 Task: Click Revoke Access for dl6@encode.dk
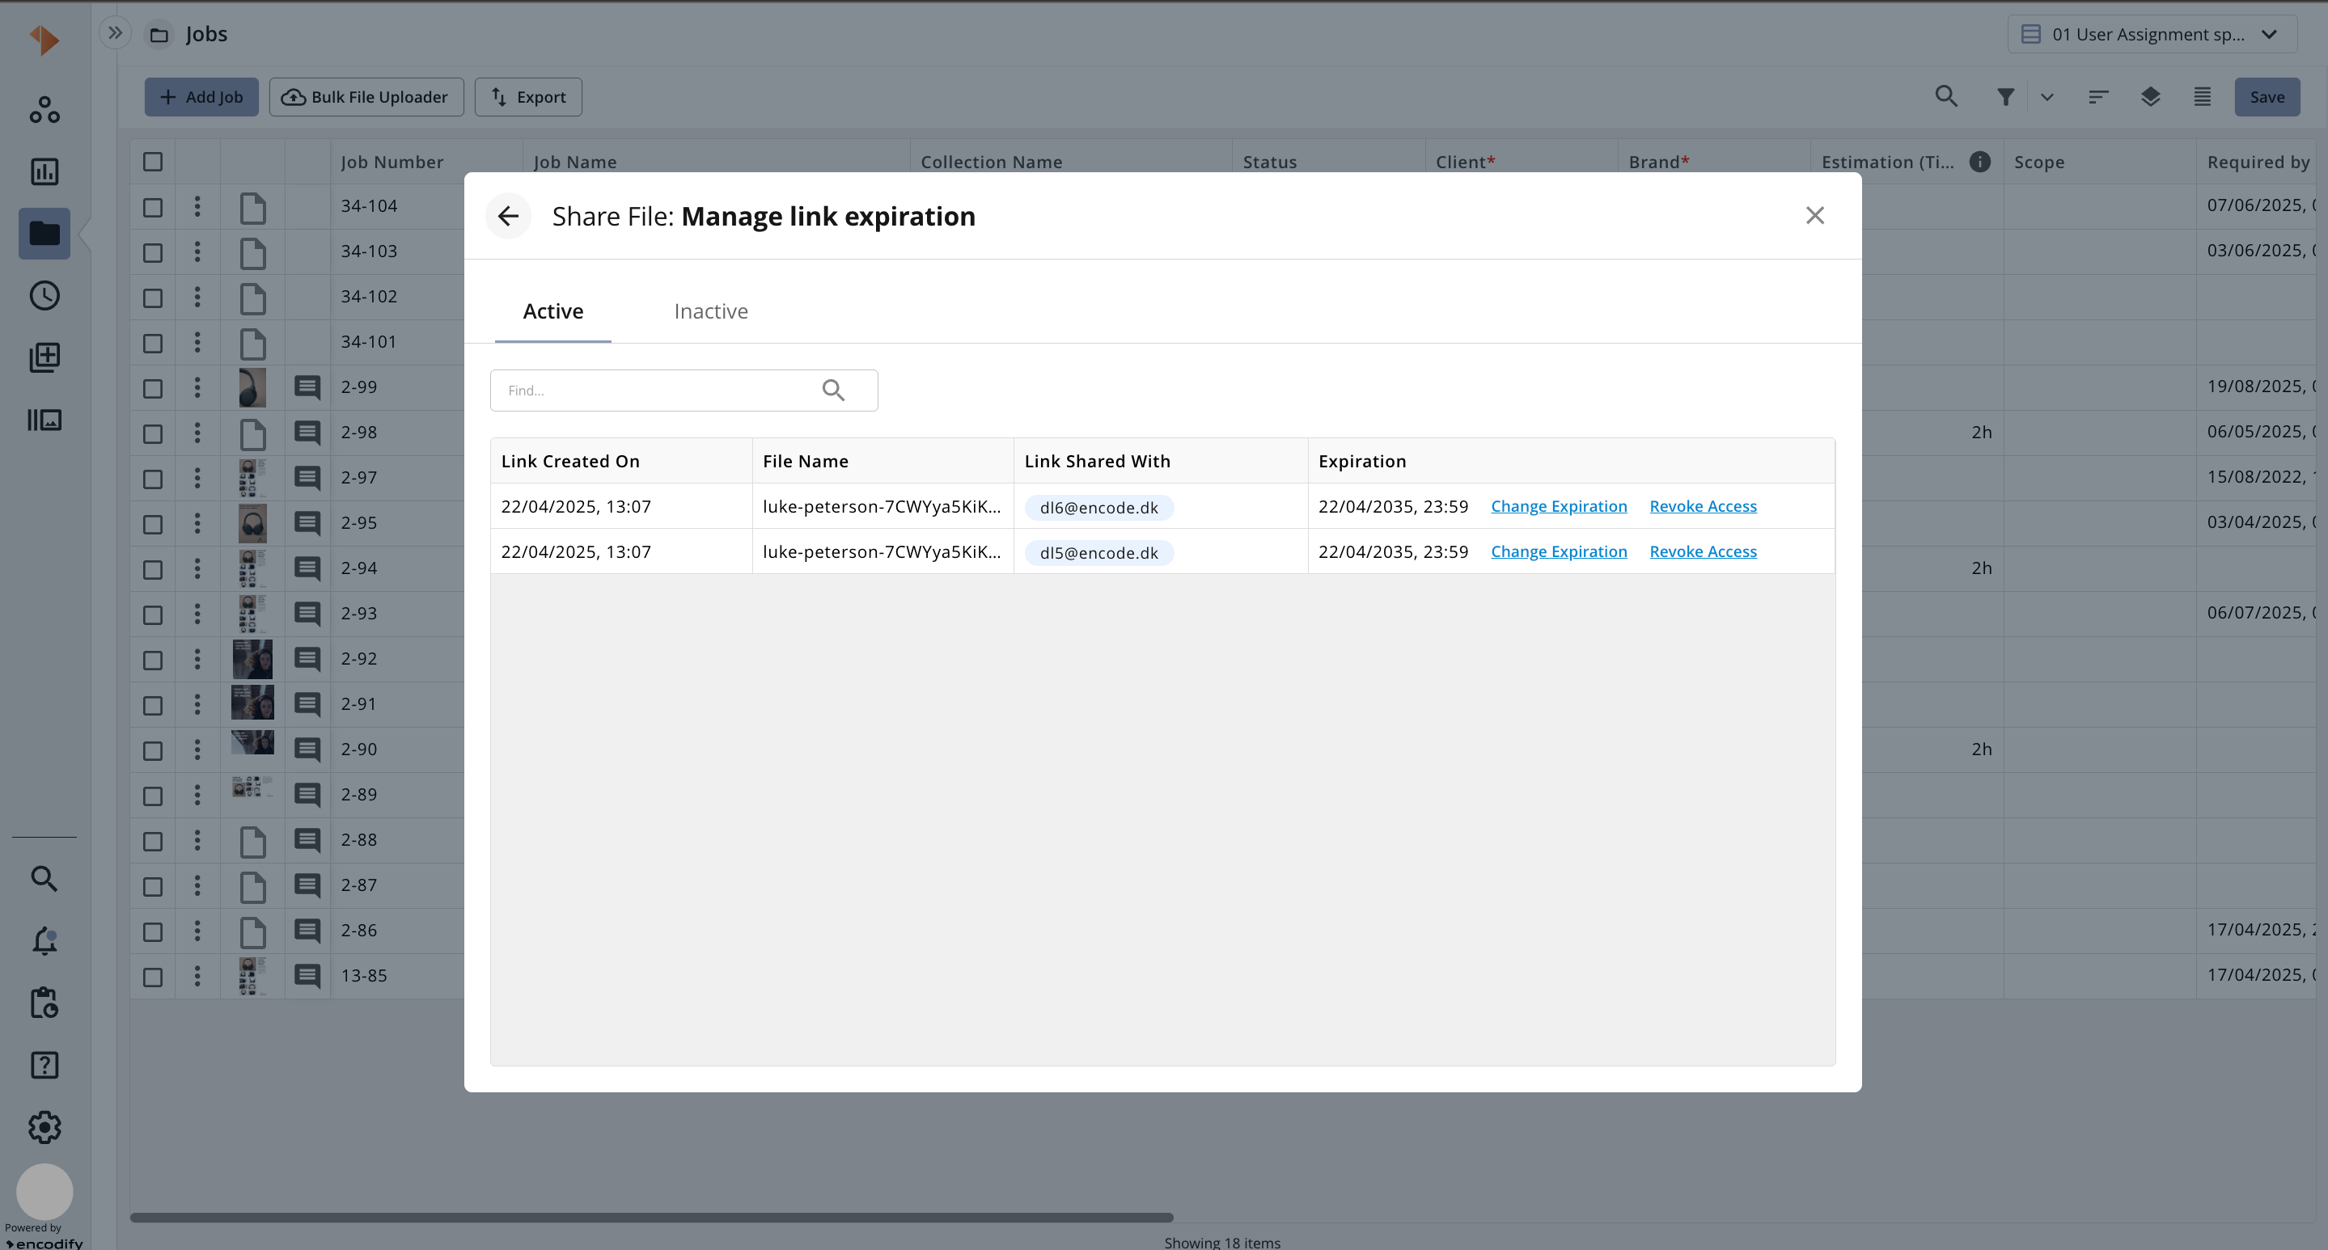1703,506
